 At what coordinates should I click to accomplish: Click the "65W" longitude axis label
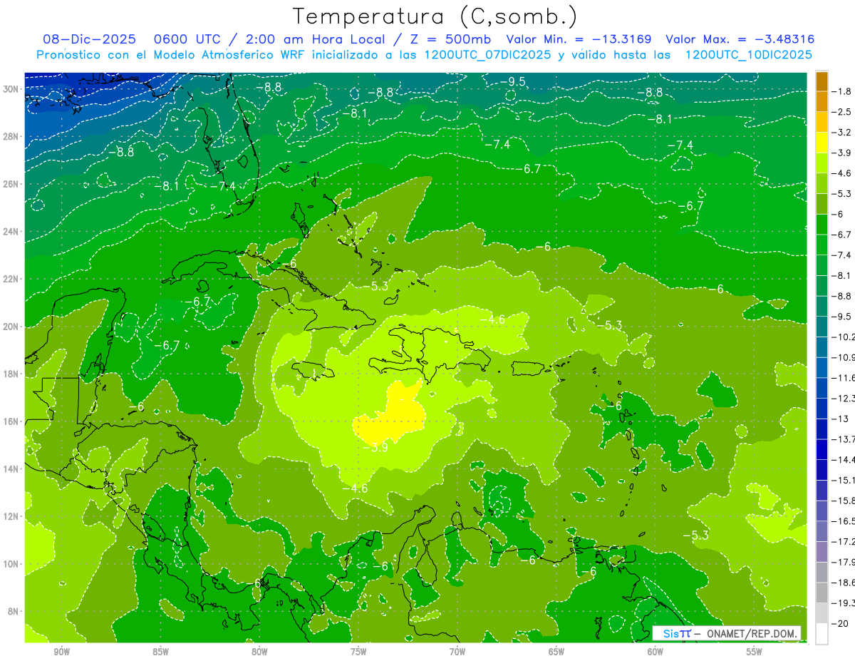coord(556,652)
